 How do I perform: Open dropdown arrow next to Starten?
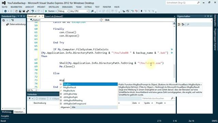tap(56, 11)
